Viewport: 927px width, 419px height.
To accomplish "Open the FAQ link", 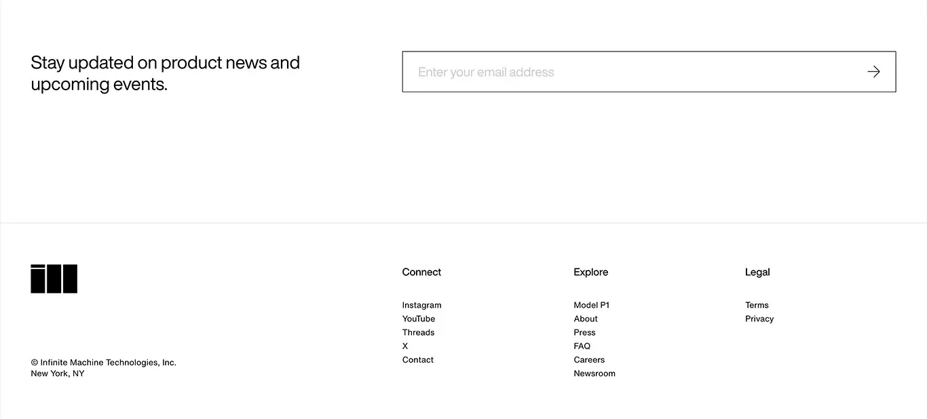I will pyautogui.click(x=582, y=346).
